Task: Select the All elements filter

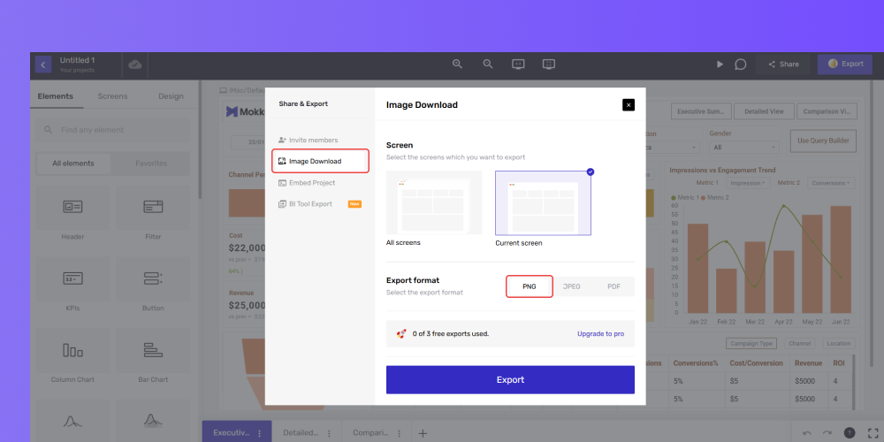Action: [73, 164]
